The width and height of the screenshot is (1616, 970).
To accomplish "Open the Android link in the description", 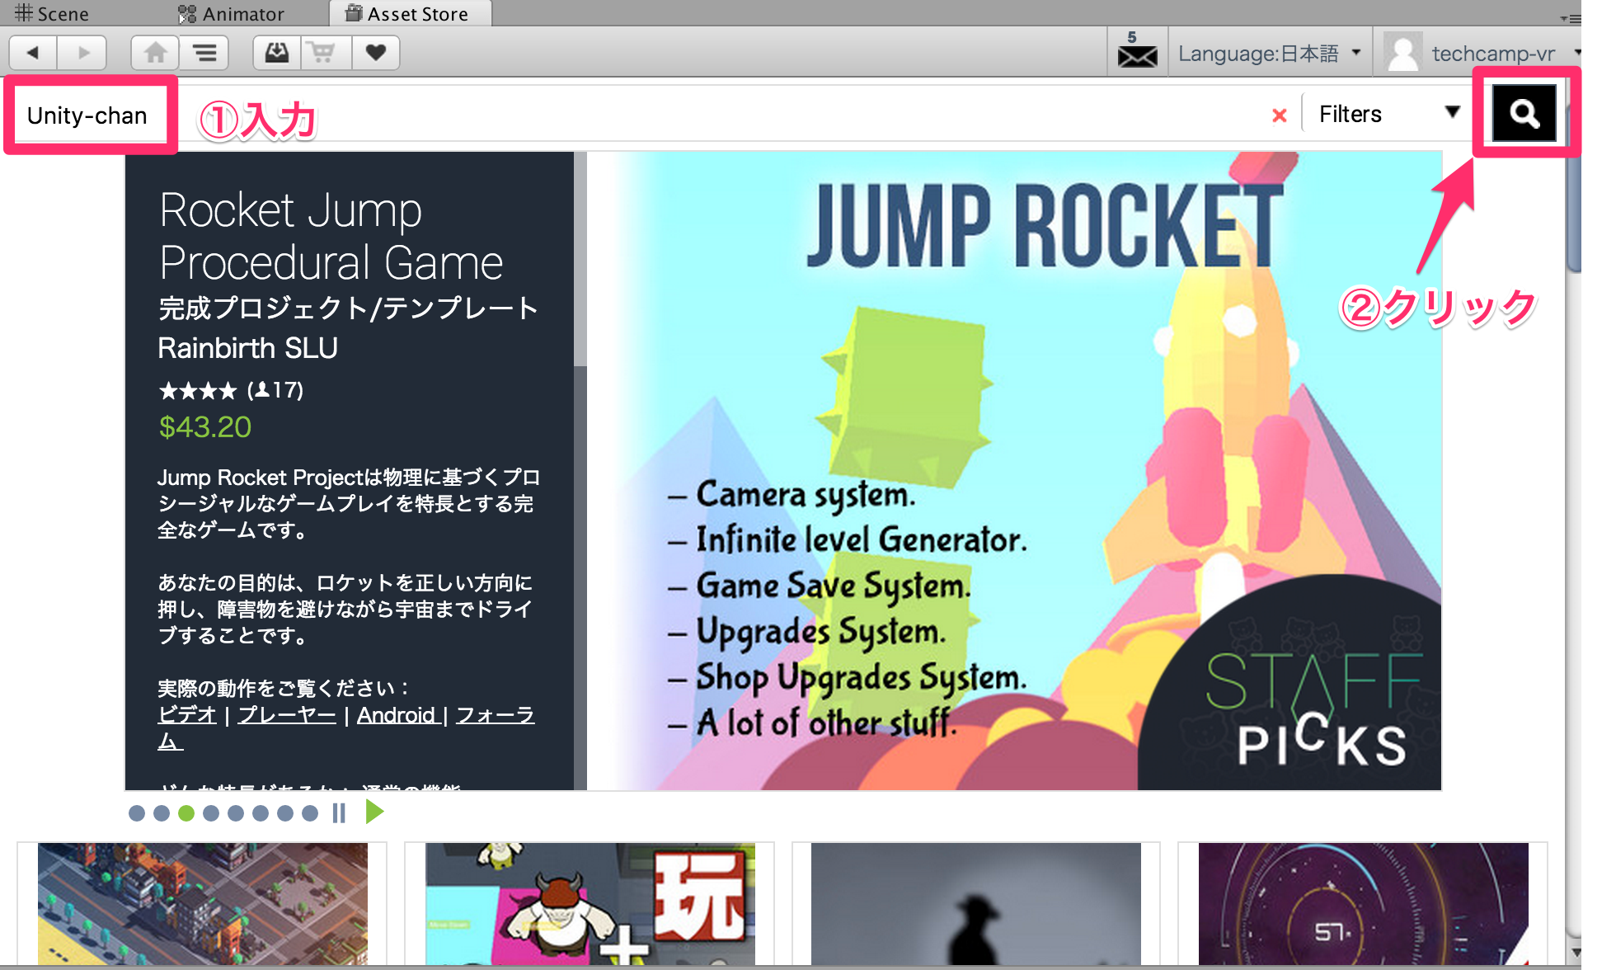I will click(397, 715).
